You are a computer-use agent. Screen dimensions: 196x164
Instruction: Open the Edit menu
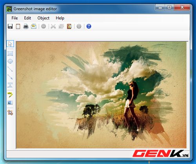(27, 18)
